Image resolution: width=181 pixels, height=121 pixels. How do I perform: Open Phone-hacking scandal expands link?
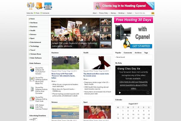66,95
